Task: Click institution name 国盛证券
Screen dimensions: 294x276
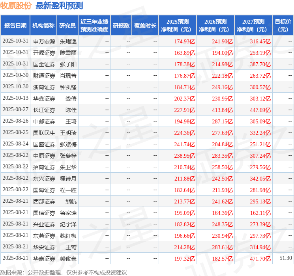Action: tap(44, 144)
